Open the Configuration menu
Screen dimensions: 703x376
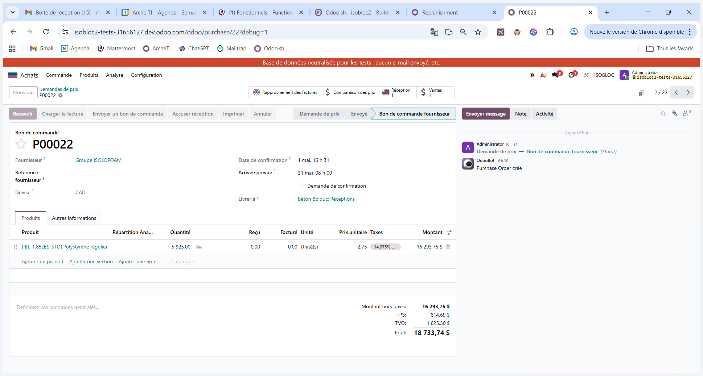click(x=147, y=75)
